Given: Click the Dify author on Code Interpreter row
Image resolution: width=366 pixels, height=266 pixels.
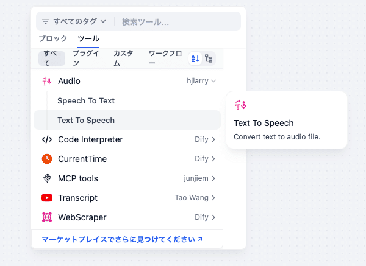Looking at the screenshot, I should pyautogui.click(x=201, y=139).
